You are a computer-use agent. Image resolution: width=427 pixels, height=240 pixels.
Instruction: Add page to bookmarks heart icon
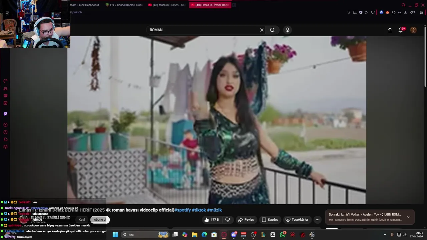tap(373, 12)
